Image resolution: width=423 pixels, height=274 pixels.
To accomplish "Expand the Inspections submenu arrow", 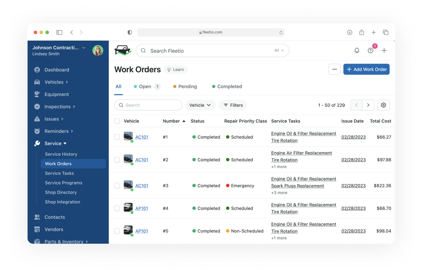I will pyautogui.click(x=74, y=106).
